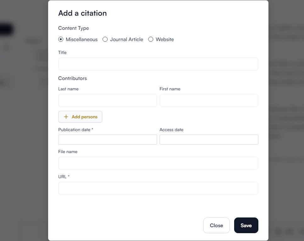This screenshot has height=241, width=304.
Task: Click the URL input field
Action: point(158,188)
